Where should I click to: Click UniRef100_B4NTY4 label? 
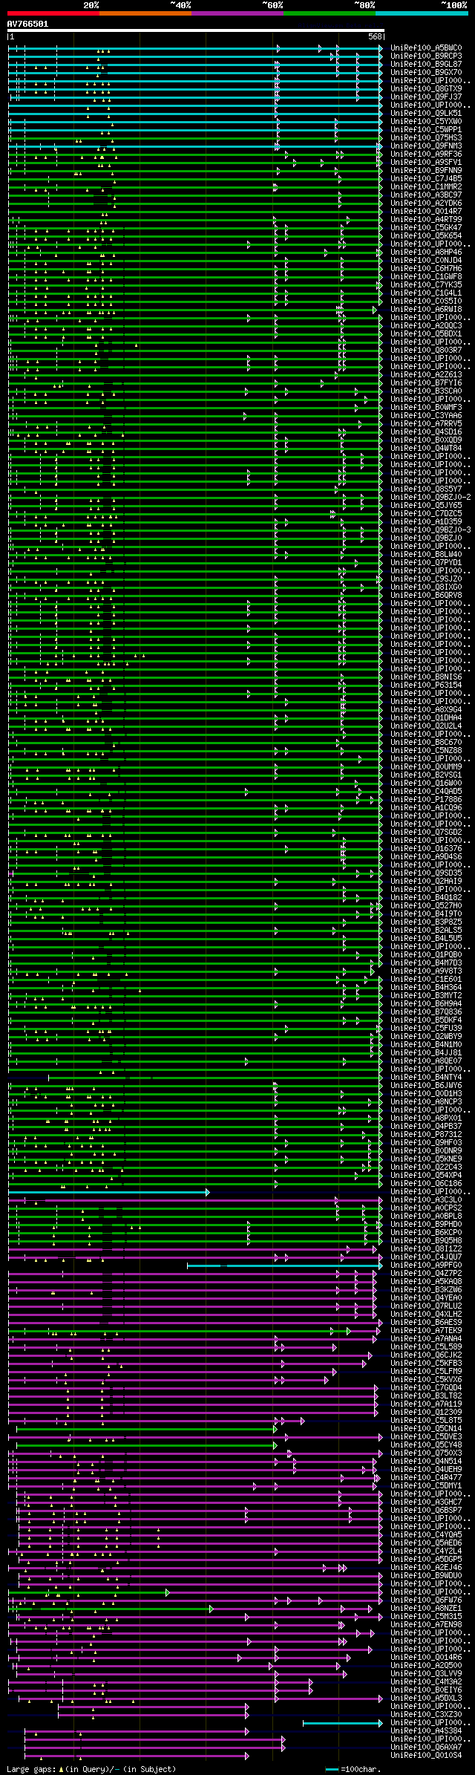[x=426, y=1078]
